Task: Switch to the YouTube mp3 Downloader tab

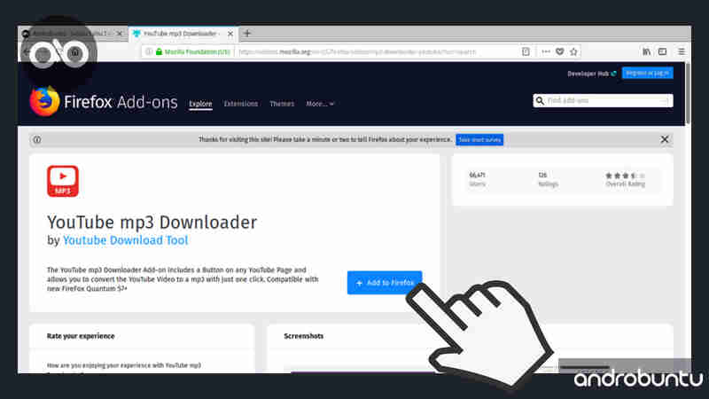Action: (182, 34)
